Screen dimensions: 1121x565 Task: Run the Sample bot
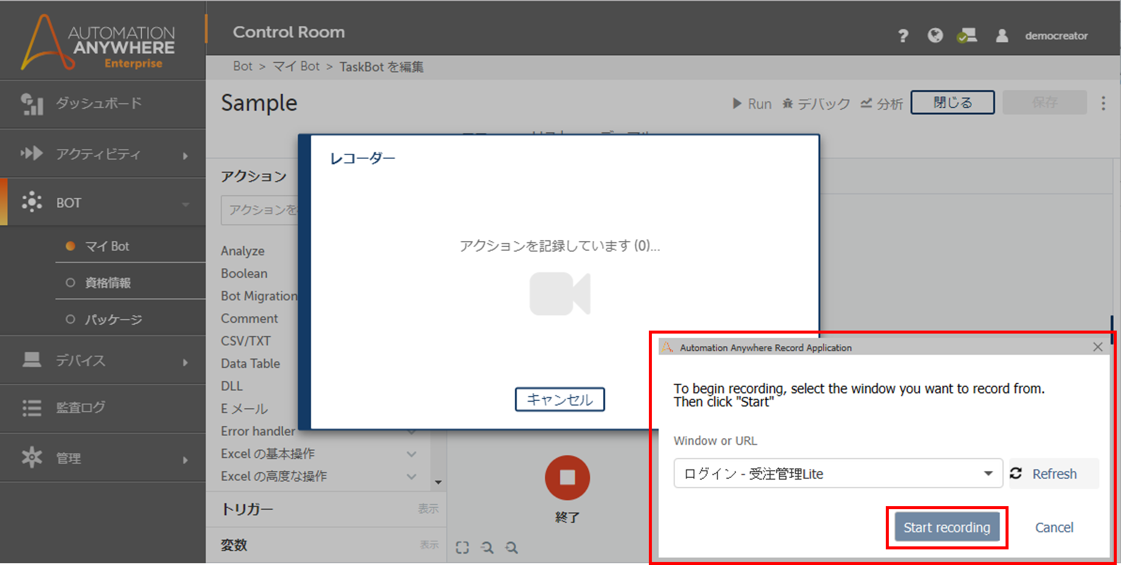pos(752,104)
